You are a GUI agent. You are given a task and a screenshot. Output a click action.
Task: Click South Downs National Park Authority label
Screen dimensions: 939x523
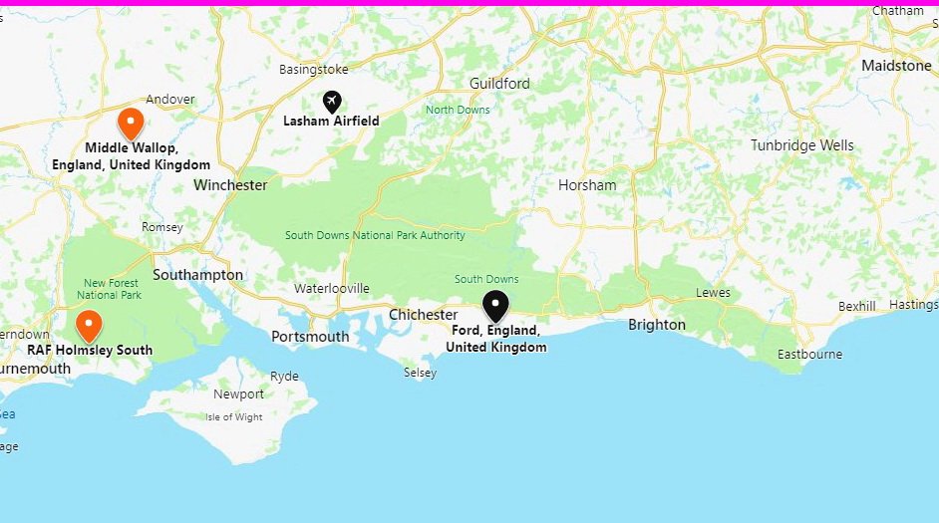(375, 235)
